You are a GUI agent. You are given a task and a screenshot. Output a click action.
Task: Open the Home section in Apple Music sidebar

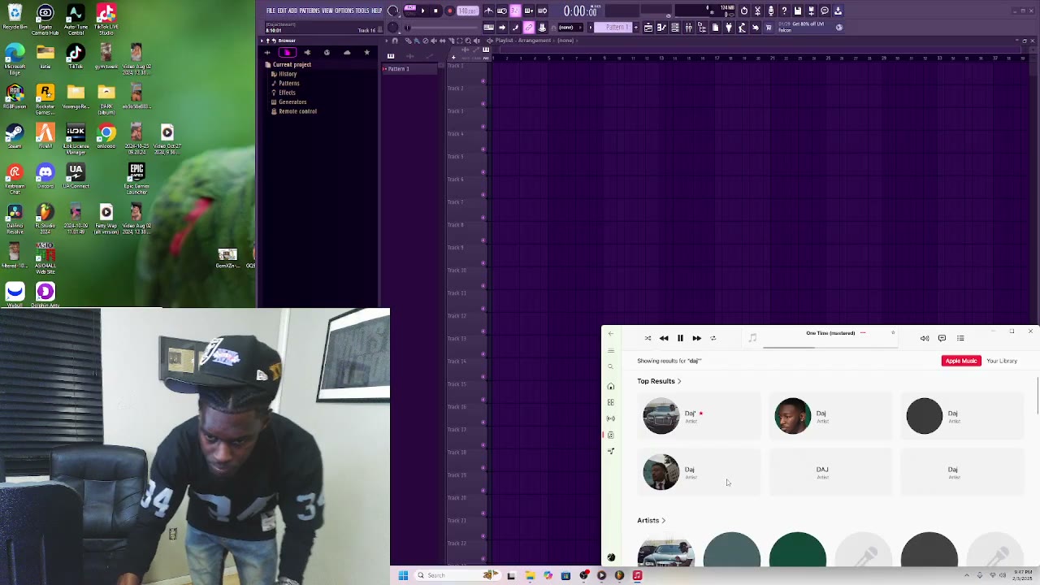pyautogui.click(x=611, y=386)
